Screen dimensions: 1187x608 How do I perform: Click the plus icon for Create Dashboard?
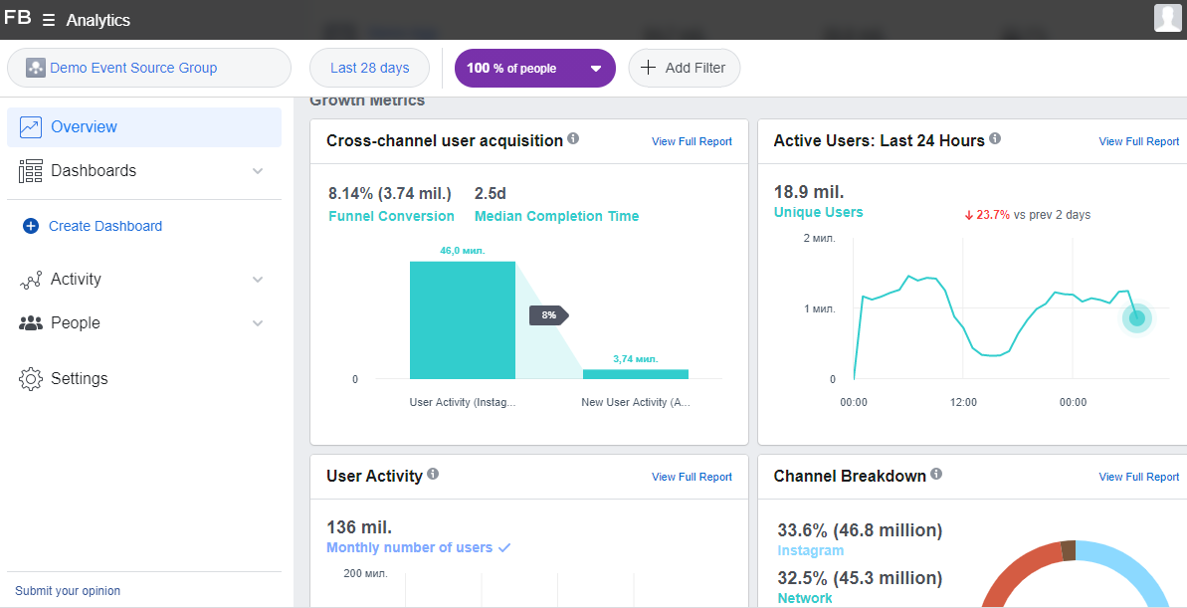tap(30, 226)
